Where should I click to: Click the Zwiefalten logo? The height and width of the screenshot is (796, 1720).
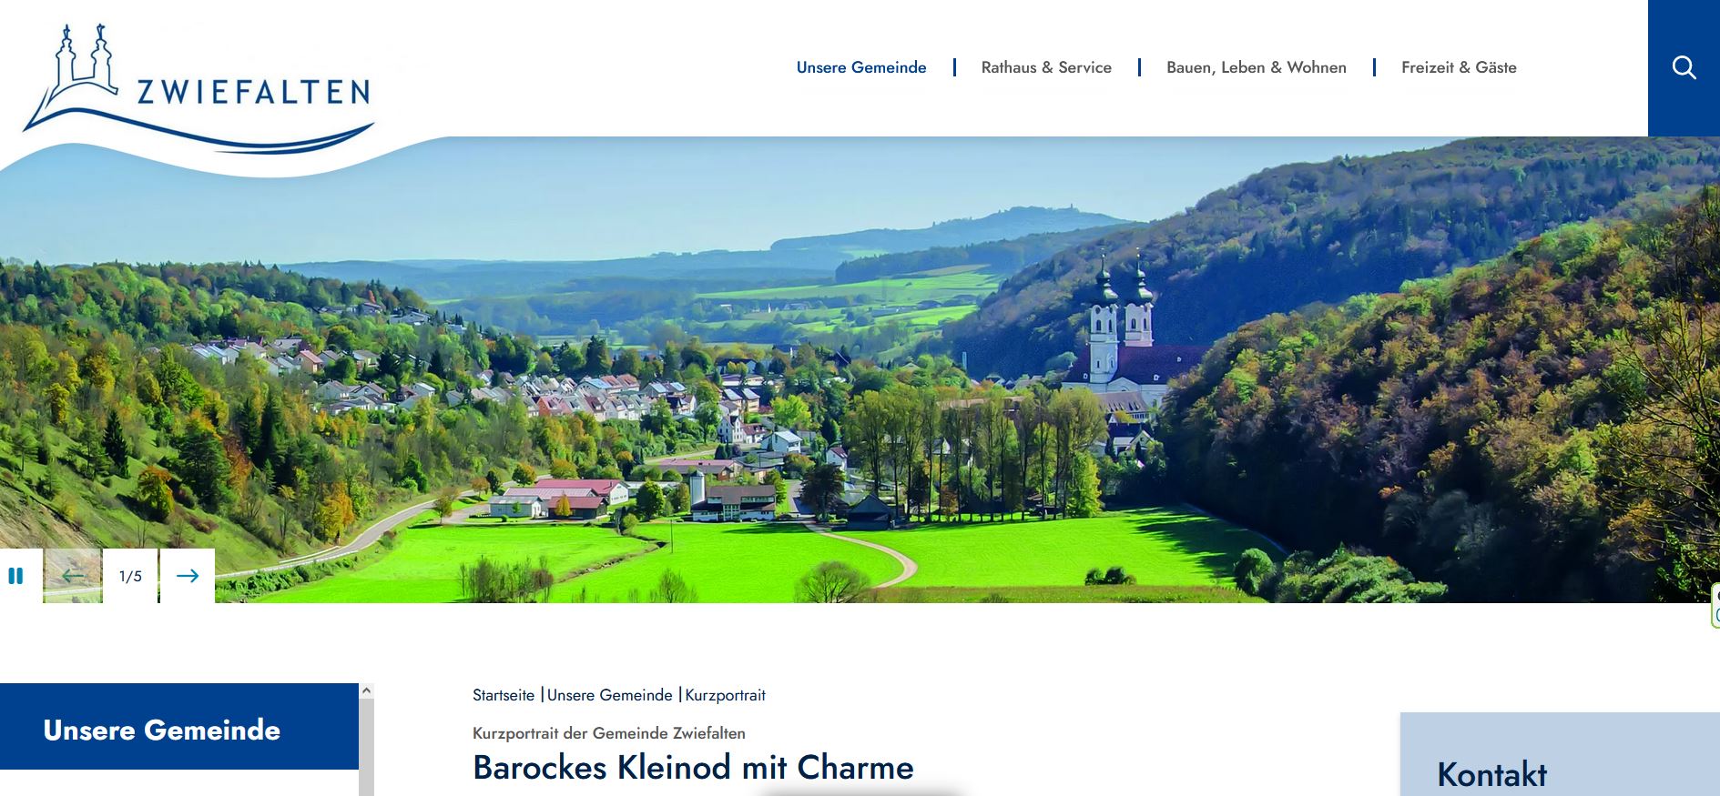(x=198, y=89)
